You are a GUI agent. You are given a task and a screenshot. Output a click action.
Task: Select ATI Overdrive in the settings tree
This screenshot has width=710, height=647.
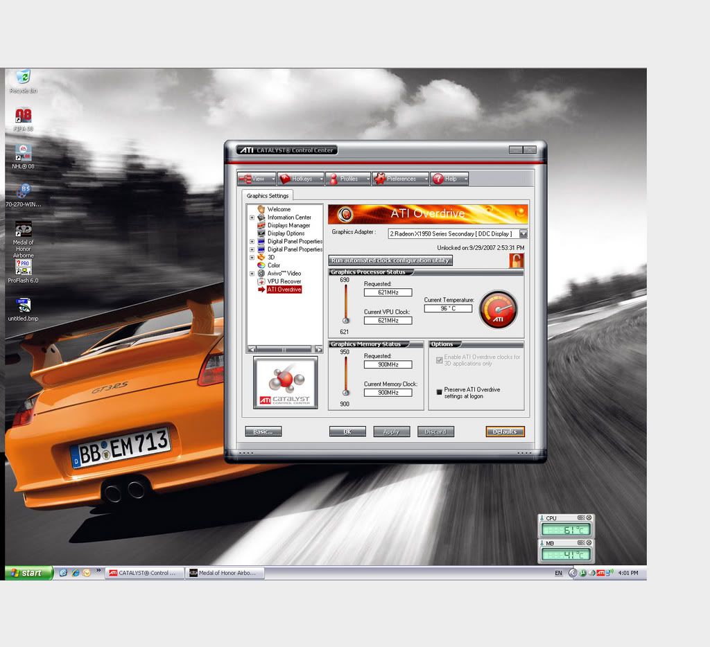click(x=284, y=290)
